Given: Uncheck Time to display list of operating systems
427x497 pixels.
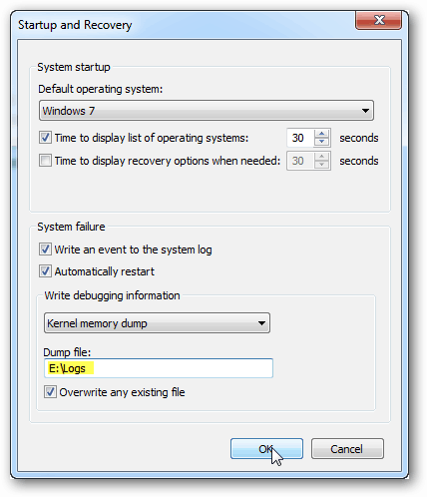Looking at the screenshot, I should point(45,138).
